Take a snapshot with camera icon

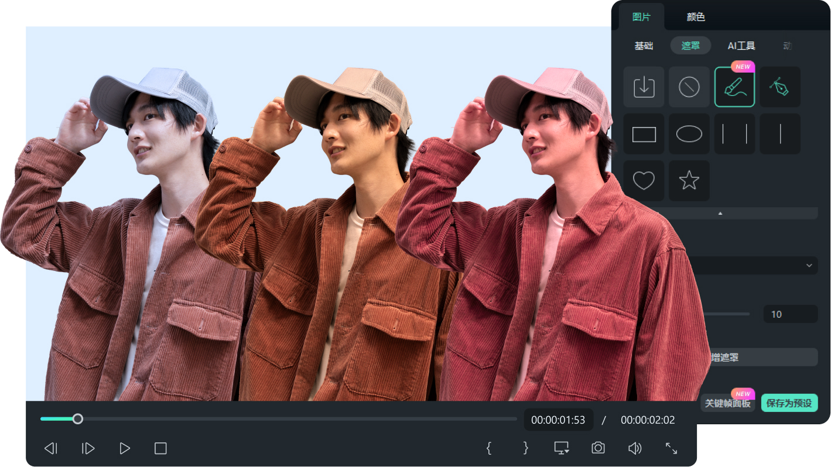598,448
